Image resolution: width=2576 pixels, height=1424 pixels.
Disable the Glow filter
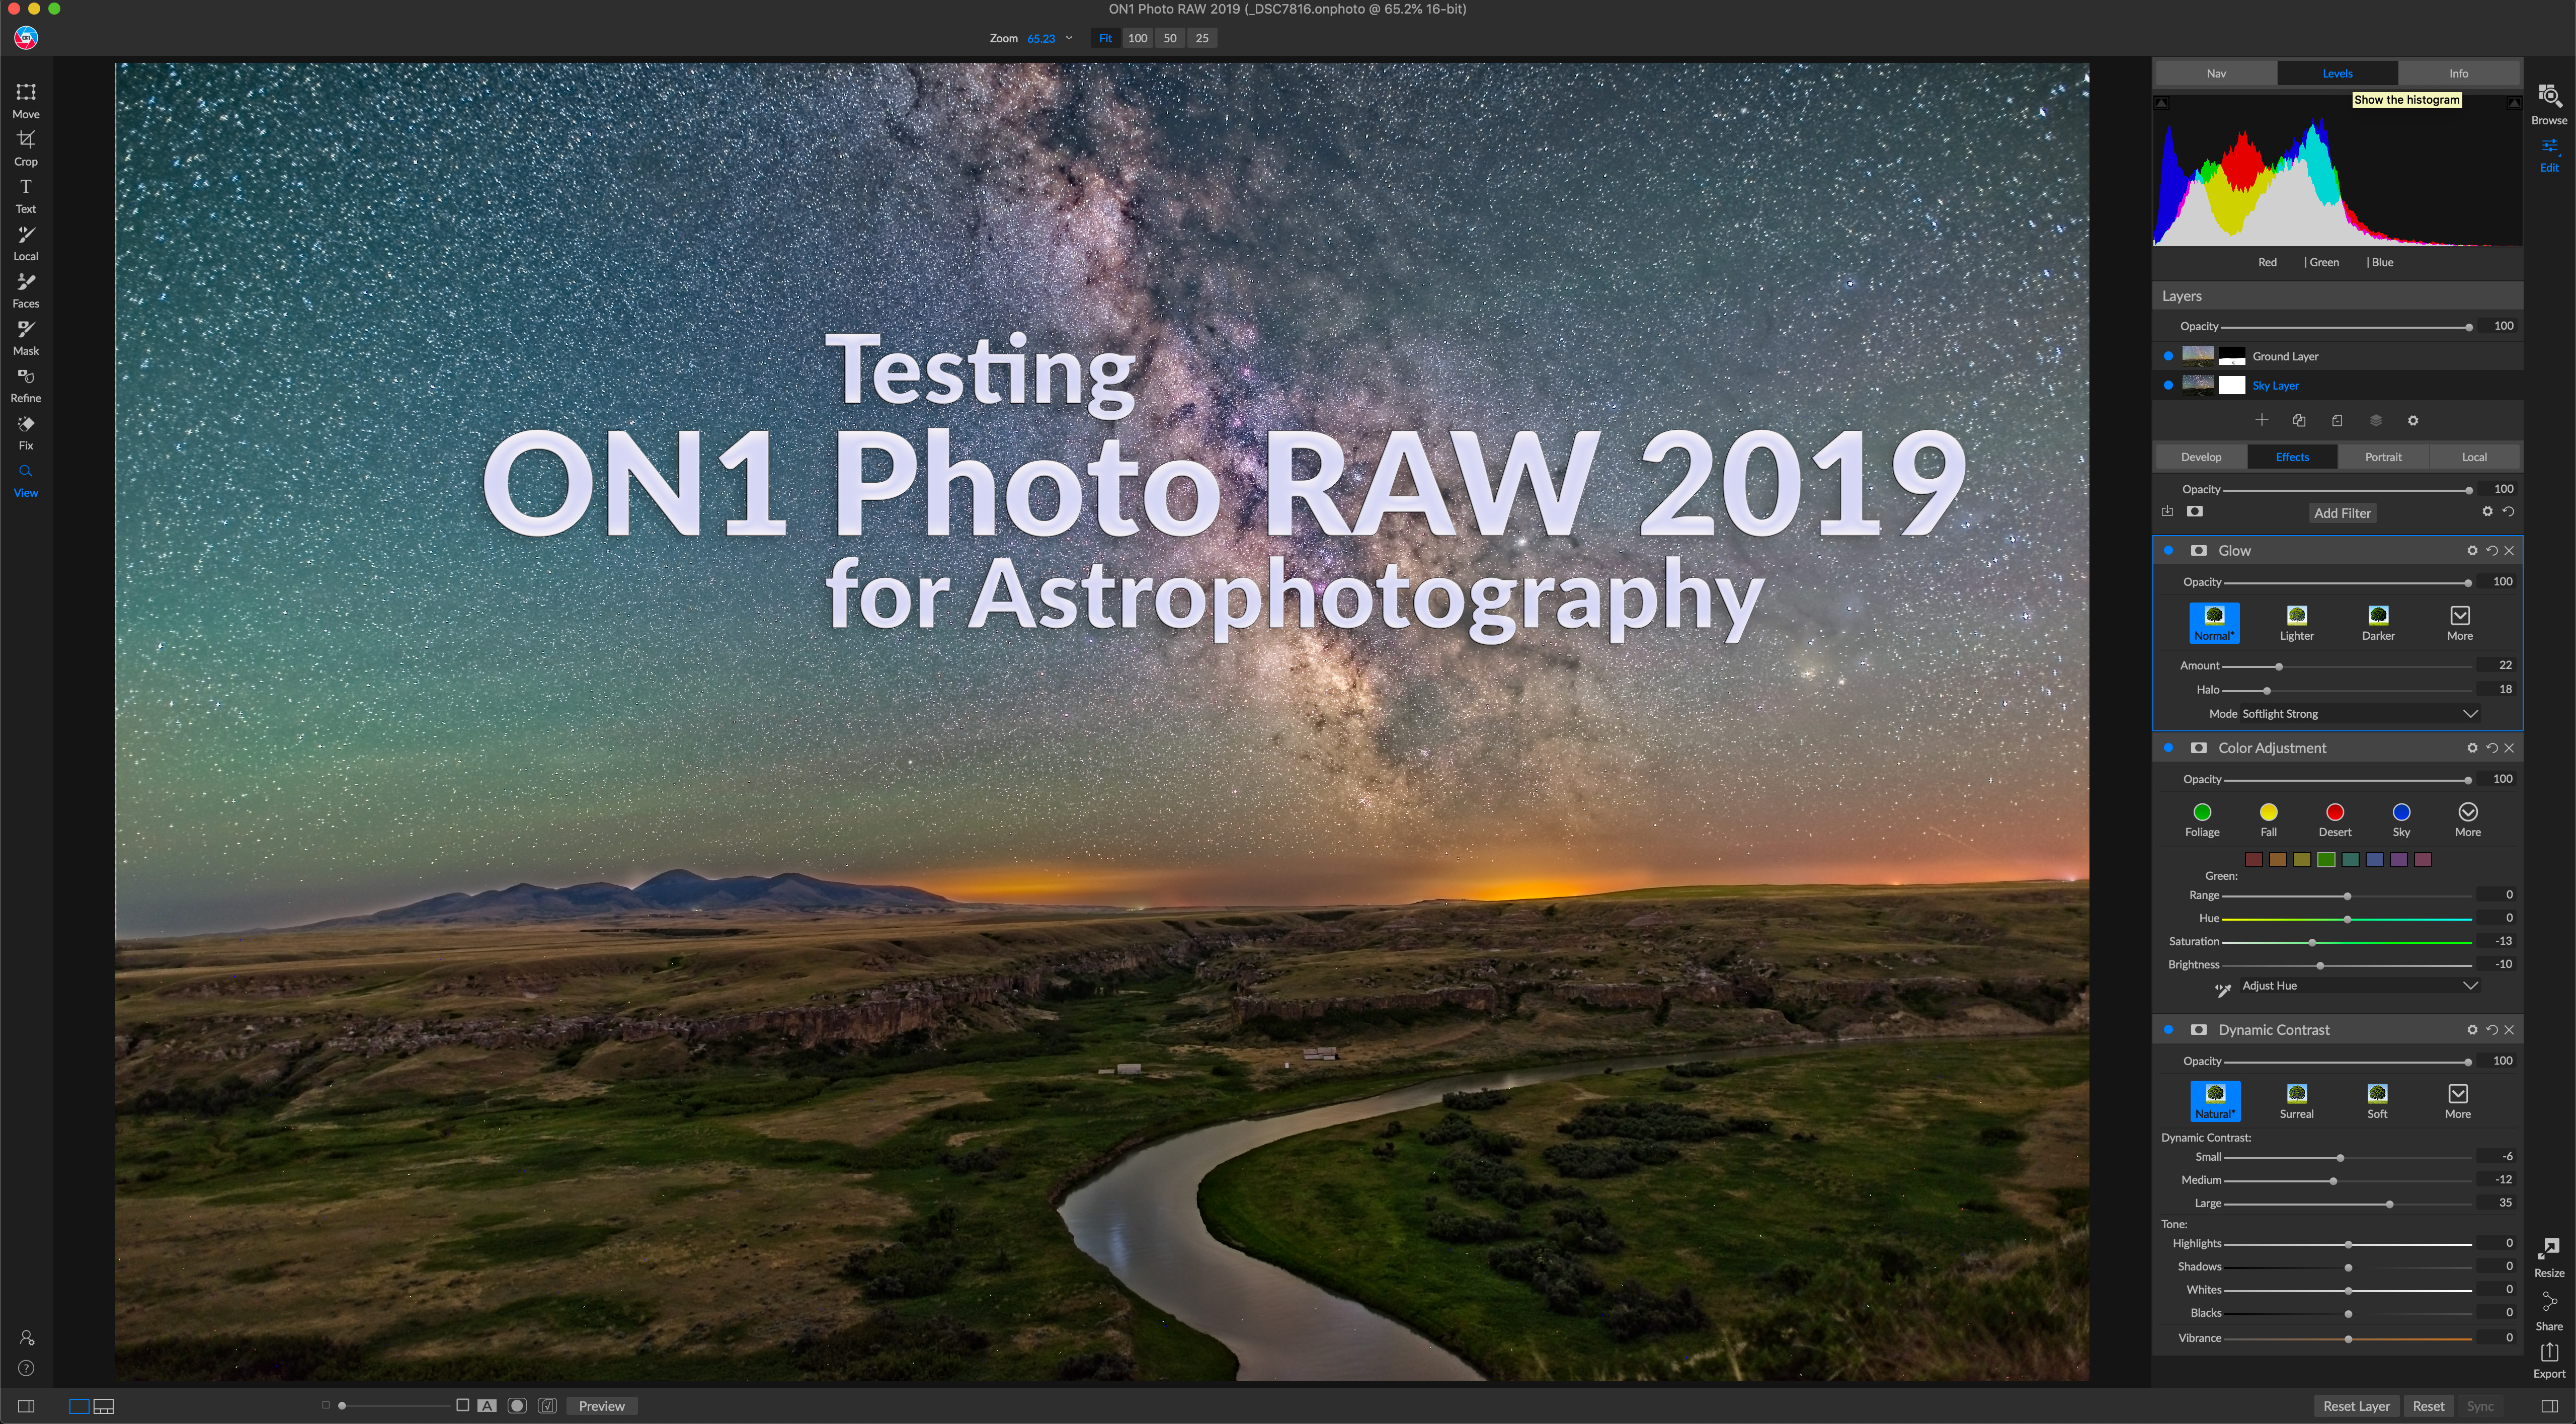tap(2168, 550)
